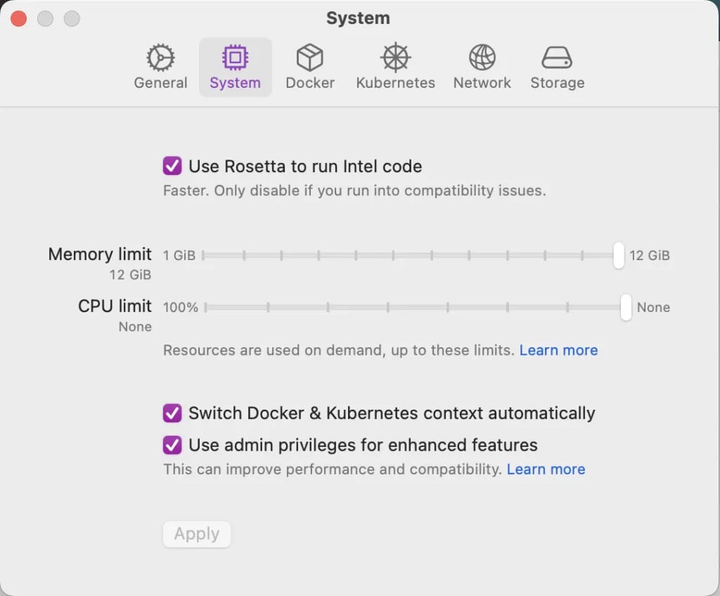Toggle admin privileges for enhanced features
The height and width of the screenshot is (596, 720).
[172, 445]
